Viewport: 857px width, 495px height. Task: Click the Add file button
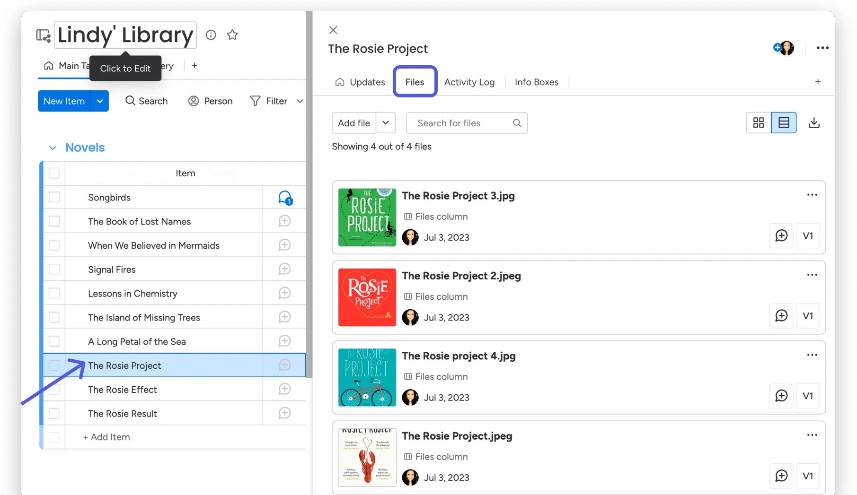[354, 123]
